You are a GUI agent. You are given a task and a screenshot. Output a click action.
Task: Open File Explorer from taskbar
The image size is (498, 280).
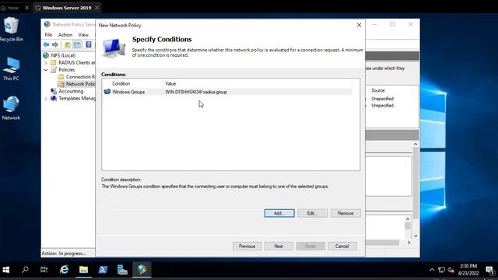coord(83,270)
